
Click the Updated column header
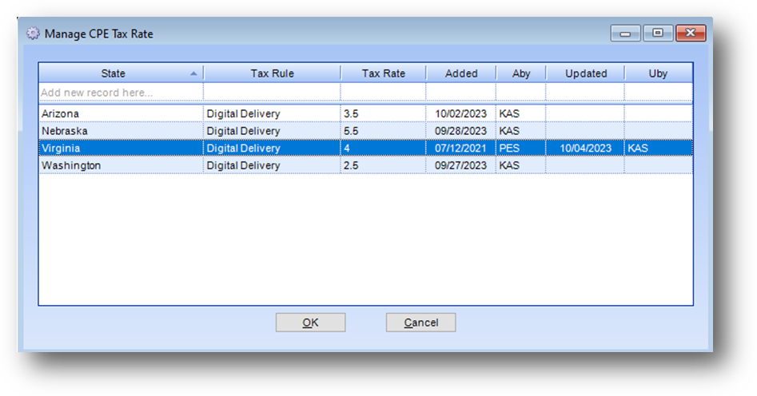click(x=586, y=73)
